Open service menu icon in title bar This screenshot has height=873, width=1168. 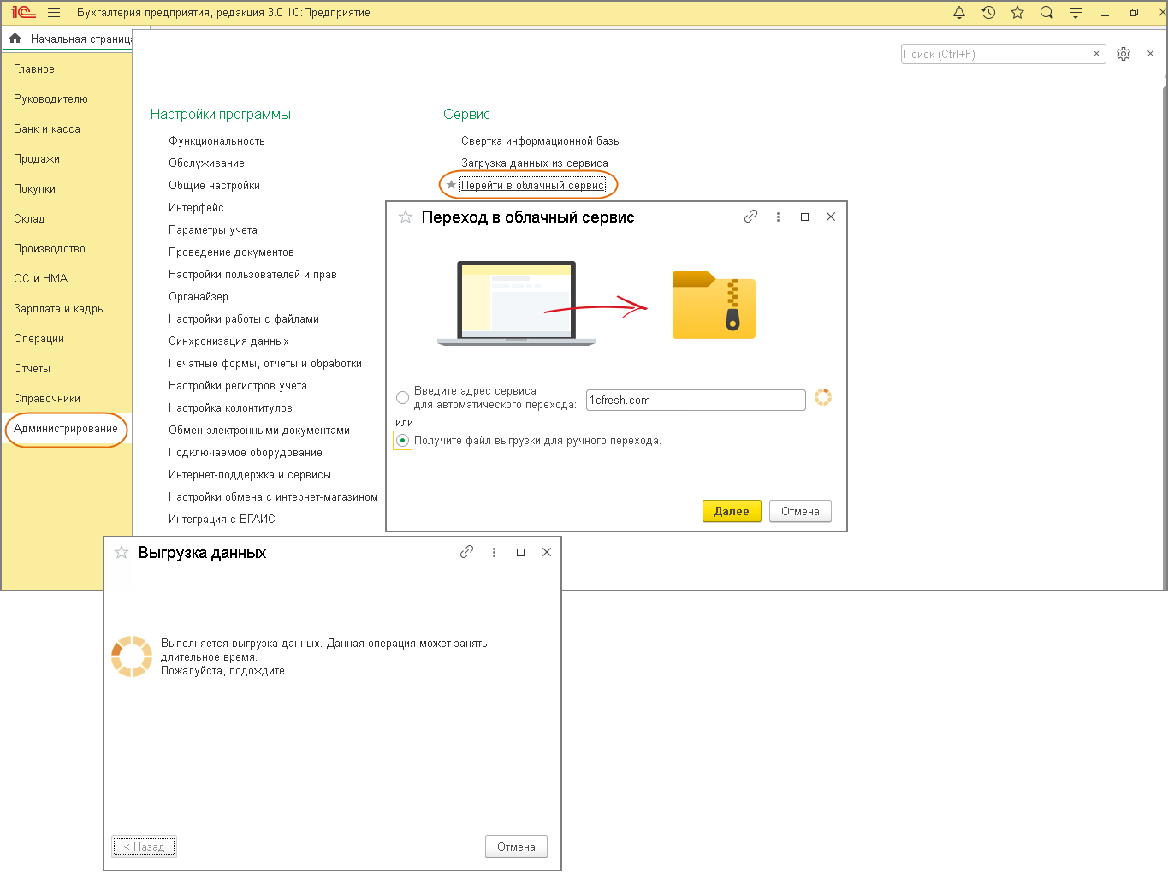pyautogui.click(x=1076, y=13)
